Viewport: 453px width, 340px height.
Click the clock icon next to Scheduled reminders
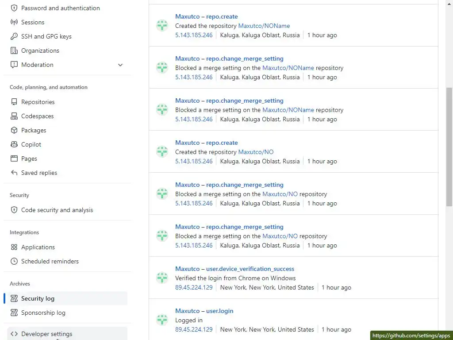[x=14, y=261]
